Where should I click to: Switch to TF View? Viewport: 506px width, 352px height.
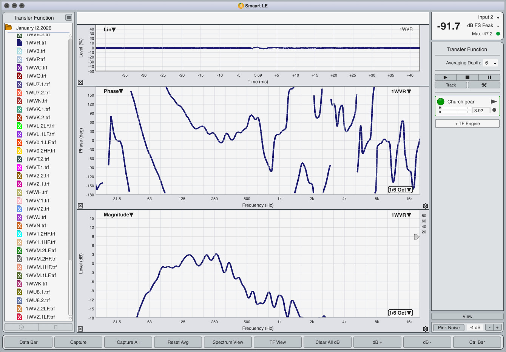pos(278,342)
